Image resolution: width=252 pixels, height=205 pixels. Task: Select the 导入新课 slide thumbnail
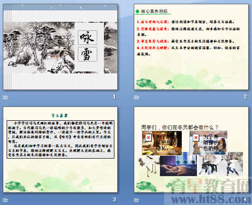click(60, 150)
